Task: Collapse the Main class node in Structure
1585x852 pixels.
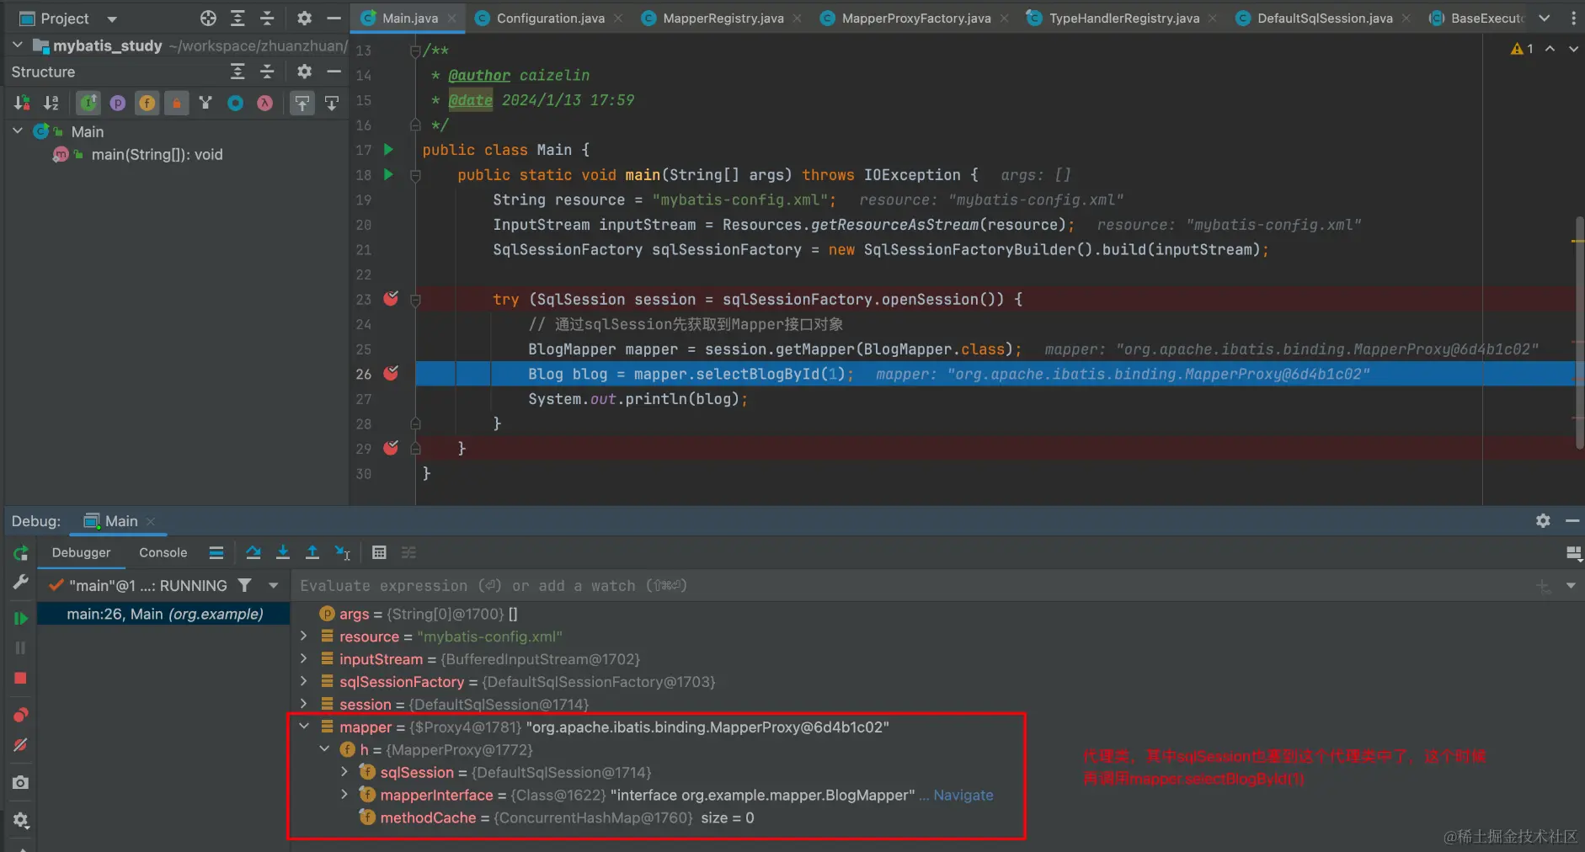Action: 18,131
